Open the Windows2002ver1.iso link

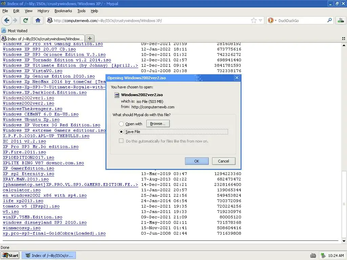pyautogui.click(x=28, y=98)
